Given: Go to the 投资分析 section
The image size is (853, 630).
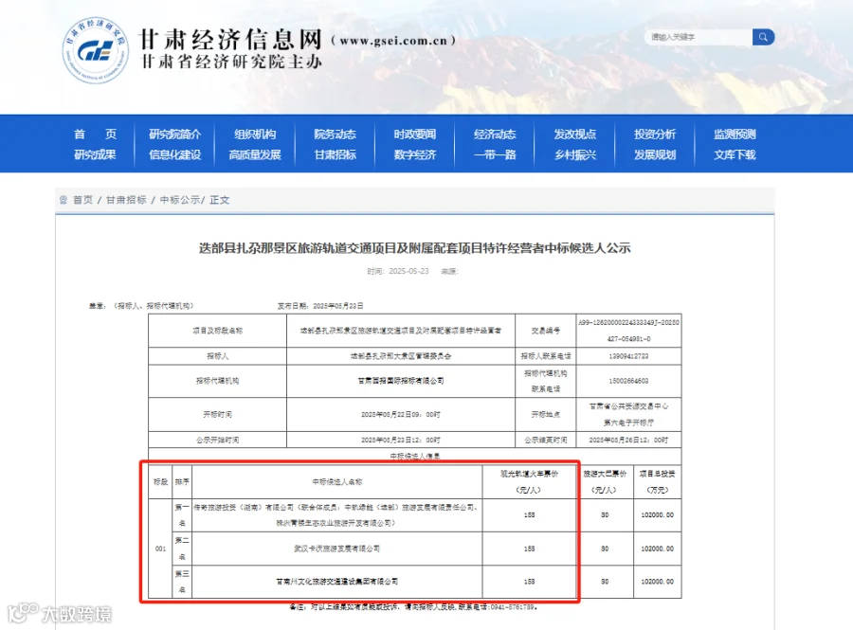Looking at the screenshot, I should pos(655,135).
